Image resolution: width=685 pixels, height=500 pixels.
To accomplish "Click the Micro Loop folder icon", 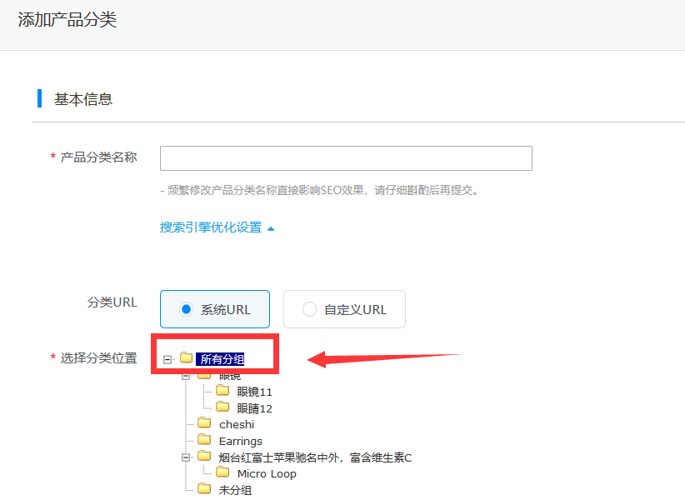I will pos(222,473).
